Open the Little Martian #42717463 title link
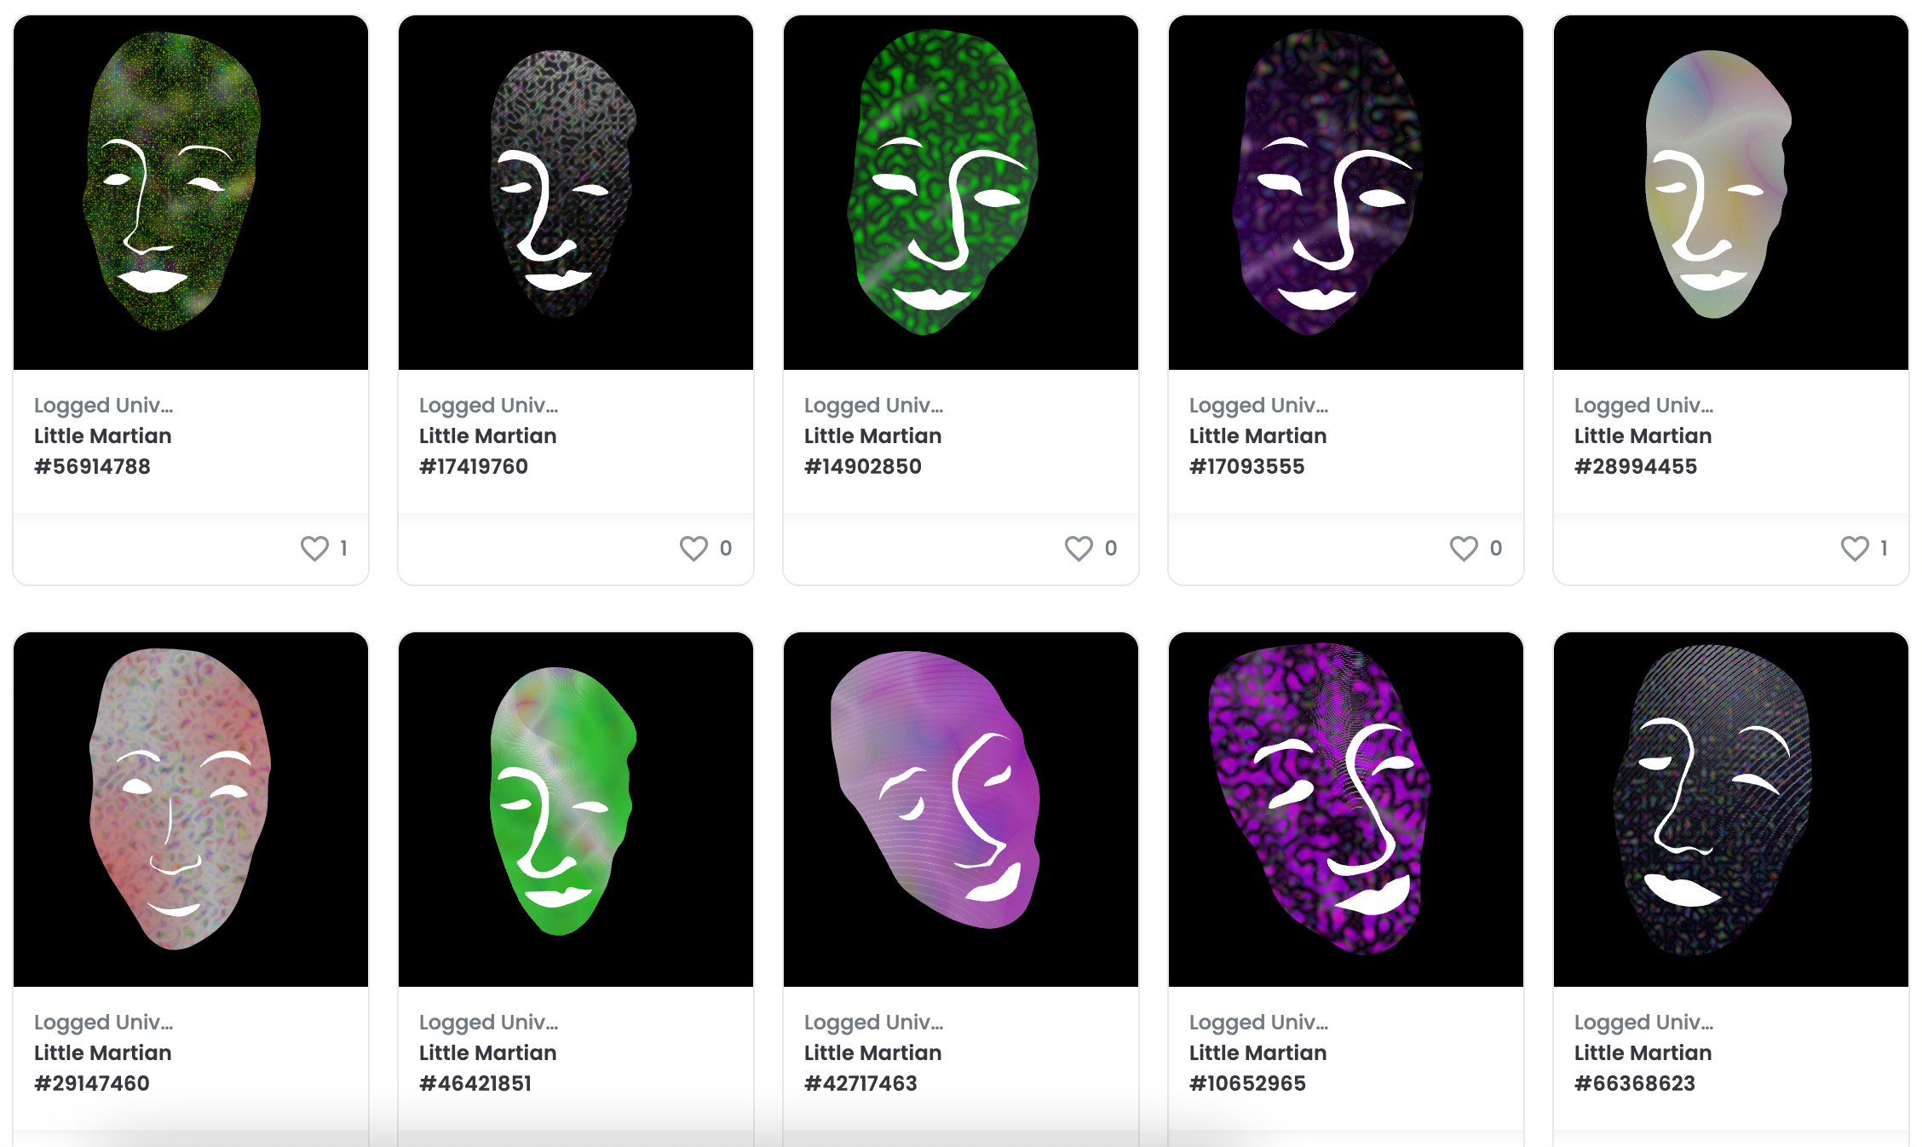The width and height of the screenshot is (1922, 1147). (873, 1068)
